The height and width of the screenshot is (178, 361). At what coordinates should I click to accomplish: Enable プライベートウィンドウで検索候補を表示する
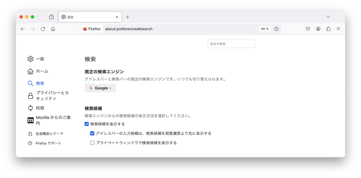pos(92,143)
